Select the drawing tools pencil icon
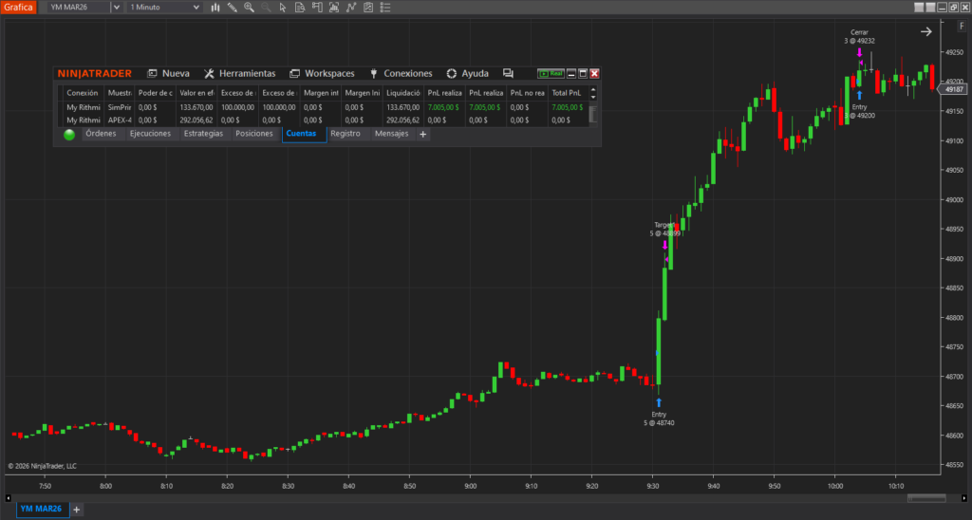The width and height of the screenshot is (972, 520). (x=232, y=8)
